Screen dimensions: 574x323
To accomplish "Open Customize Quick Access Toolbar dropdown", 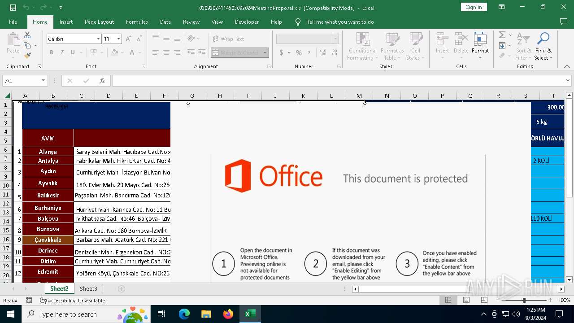I will pyautogui.click(x=61, y=8).
